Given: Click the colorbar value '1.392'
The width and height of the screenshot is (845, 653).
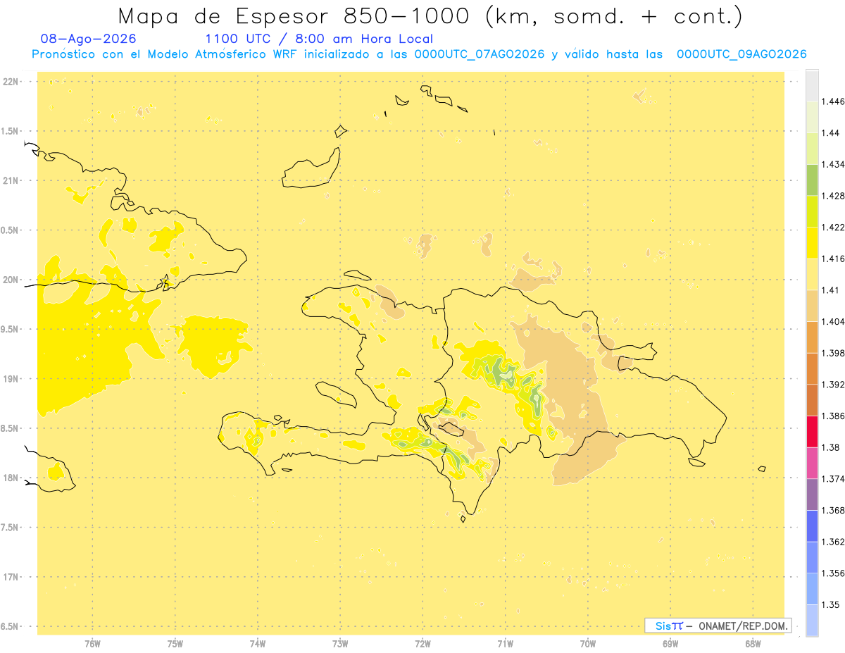Looking at the screenshot, I should (833, 385).
